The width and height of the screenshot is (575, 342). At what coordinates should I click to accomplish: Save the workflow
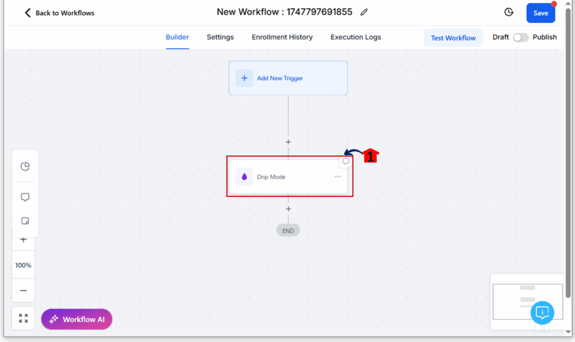coord(541,13)
